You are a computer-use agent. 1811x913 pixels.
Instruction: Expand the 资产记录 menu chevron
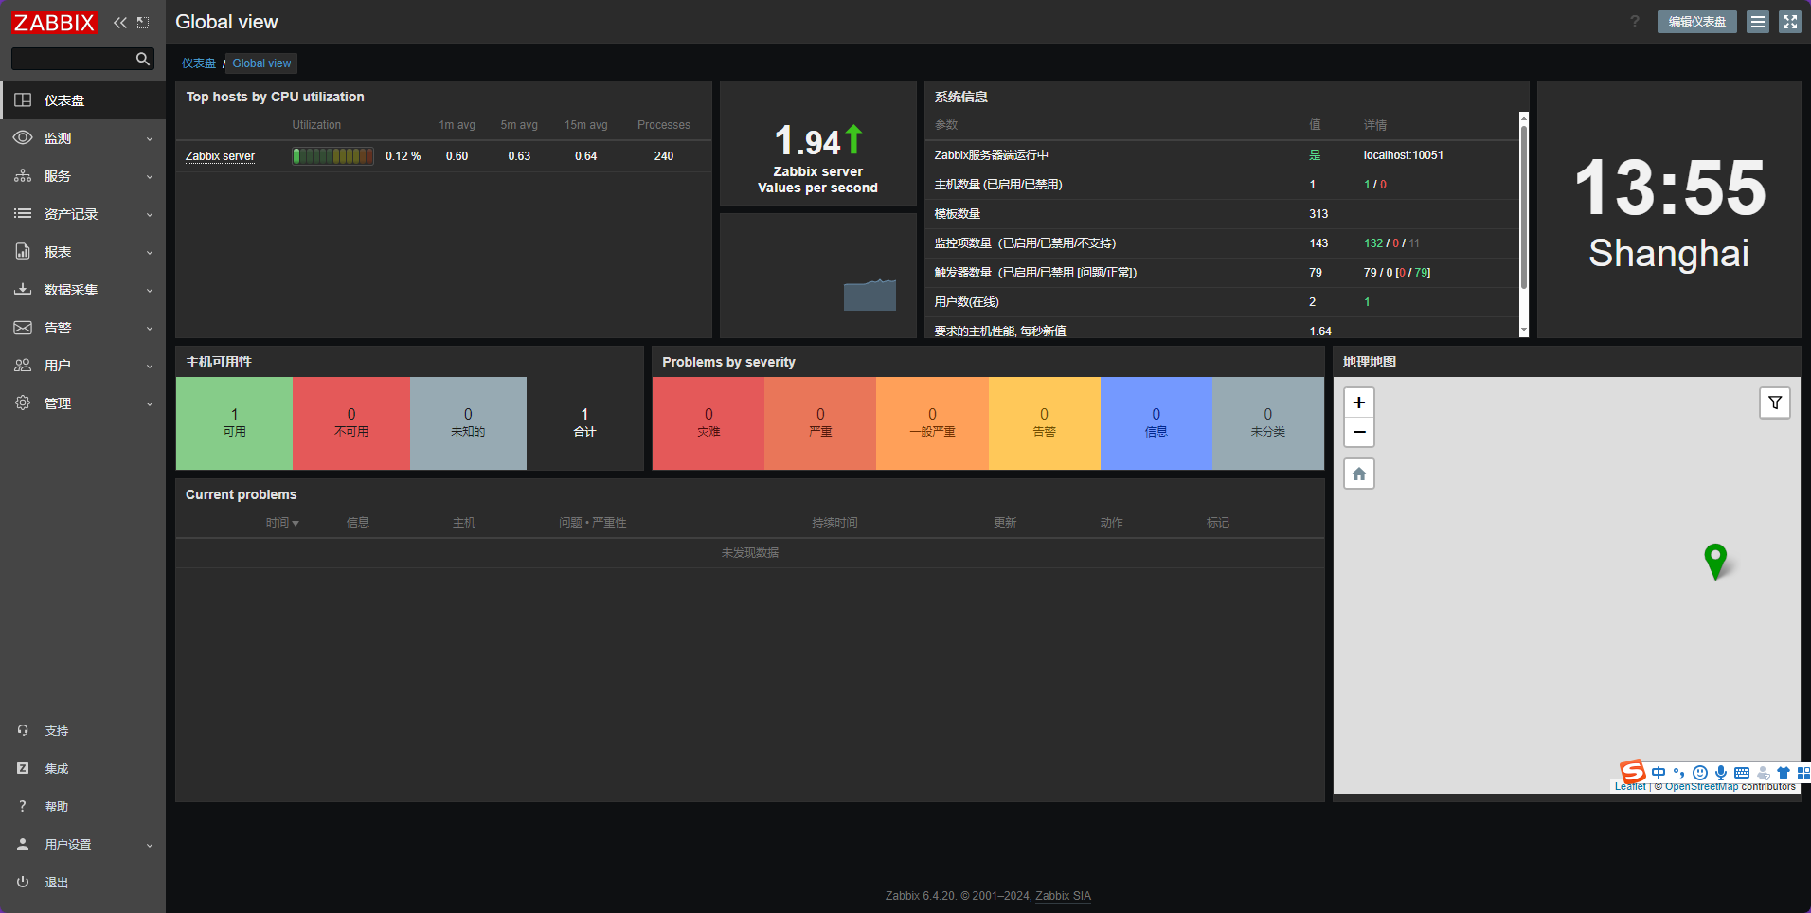click(x=150, y=215)
